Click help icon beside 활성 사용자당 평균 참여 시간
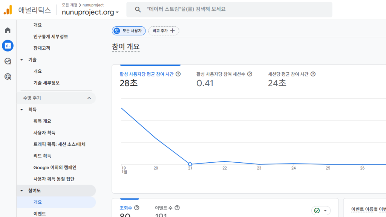Screen dimensions: 386x217 (x=178, y=74)
